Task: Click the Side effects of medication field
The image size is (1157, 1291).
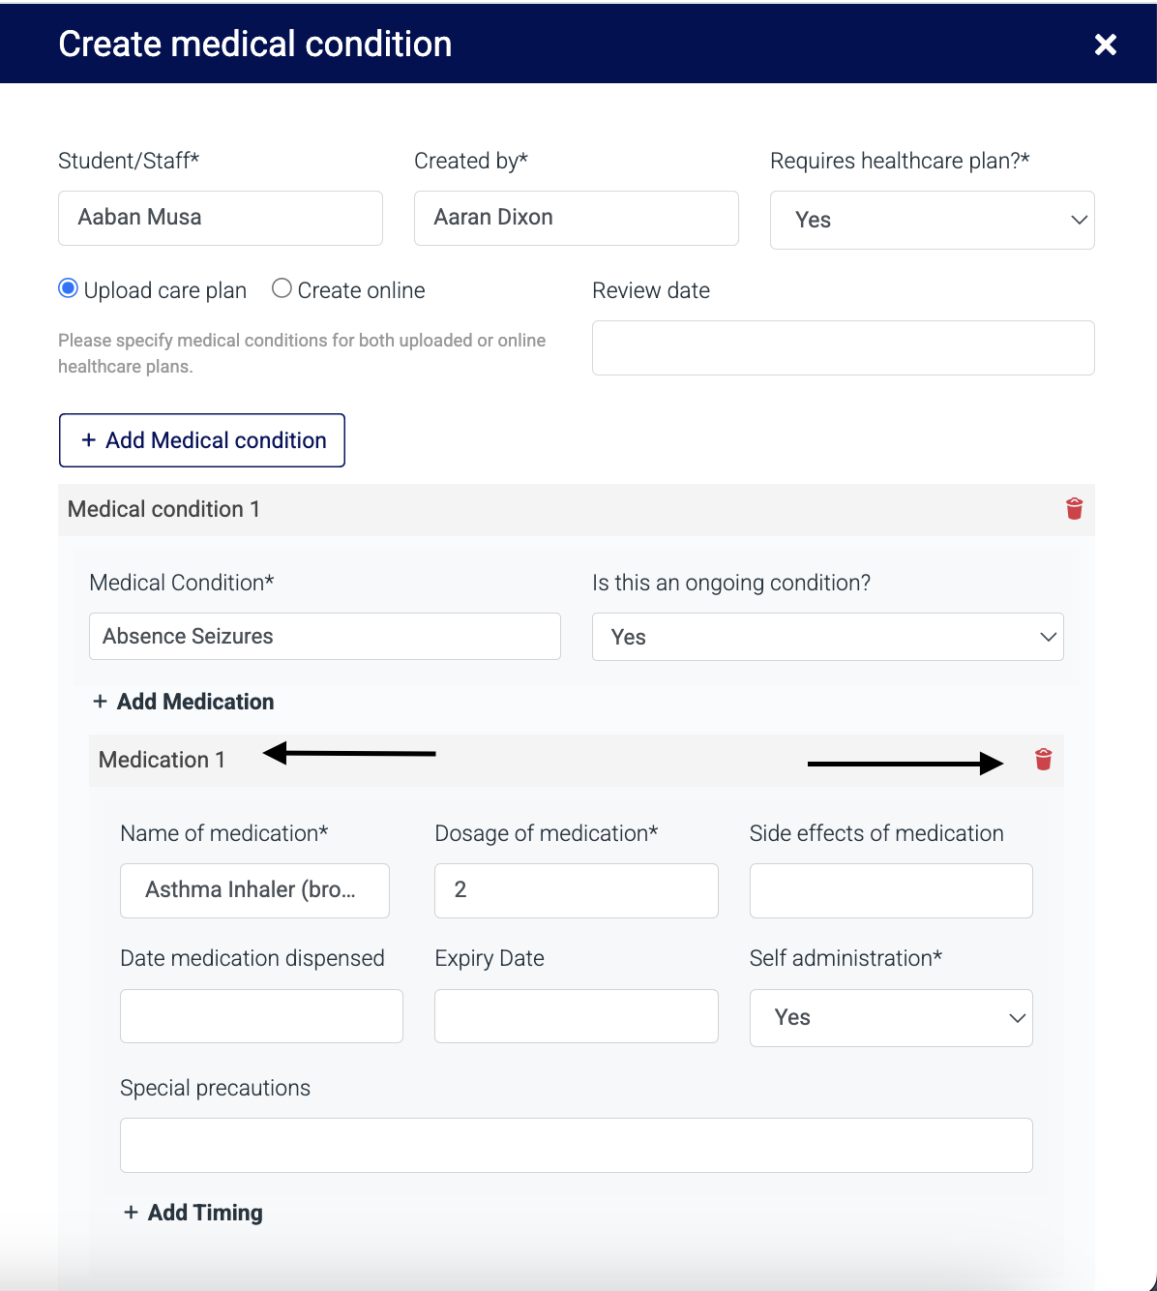Action: coord(891,890)
